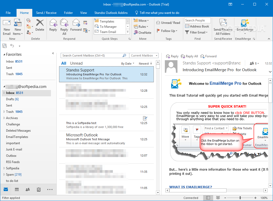This screenshot has width=273, height=201.
Task: Expand the Spam folder
Action: [x=4, y=175]
